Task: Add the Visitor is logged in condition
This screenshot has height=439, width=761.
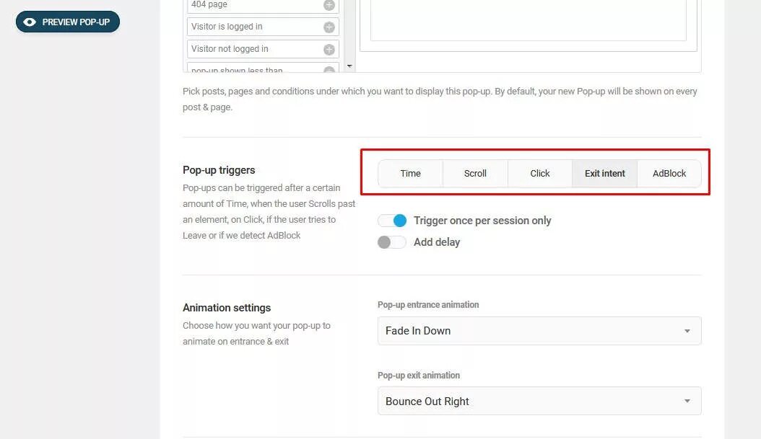Action: click(x=329, y=27)
